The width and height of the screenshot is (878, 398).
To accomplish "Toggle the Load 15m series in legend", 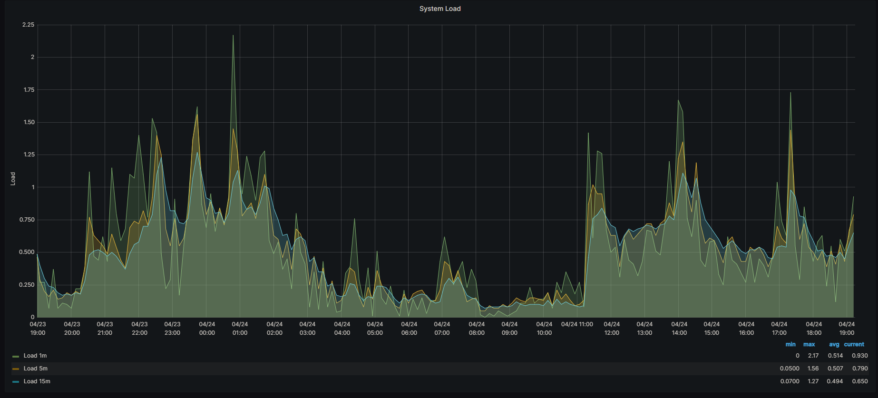I will click(x=37, y=381).
